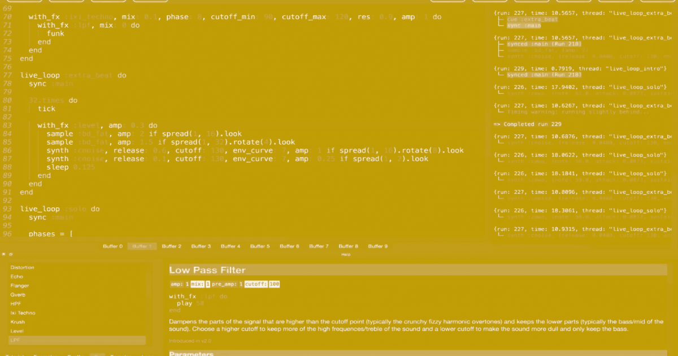Select the Buffer 6 tab

289,246
